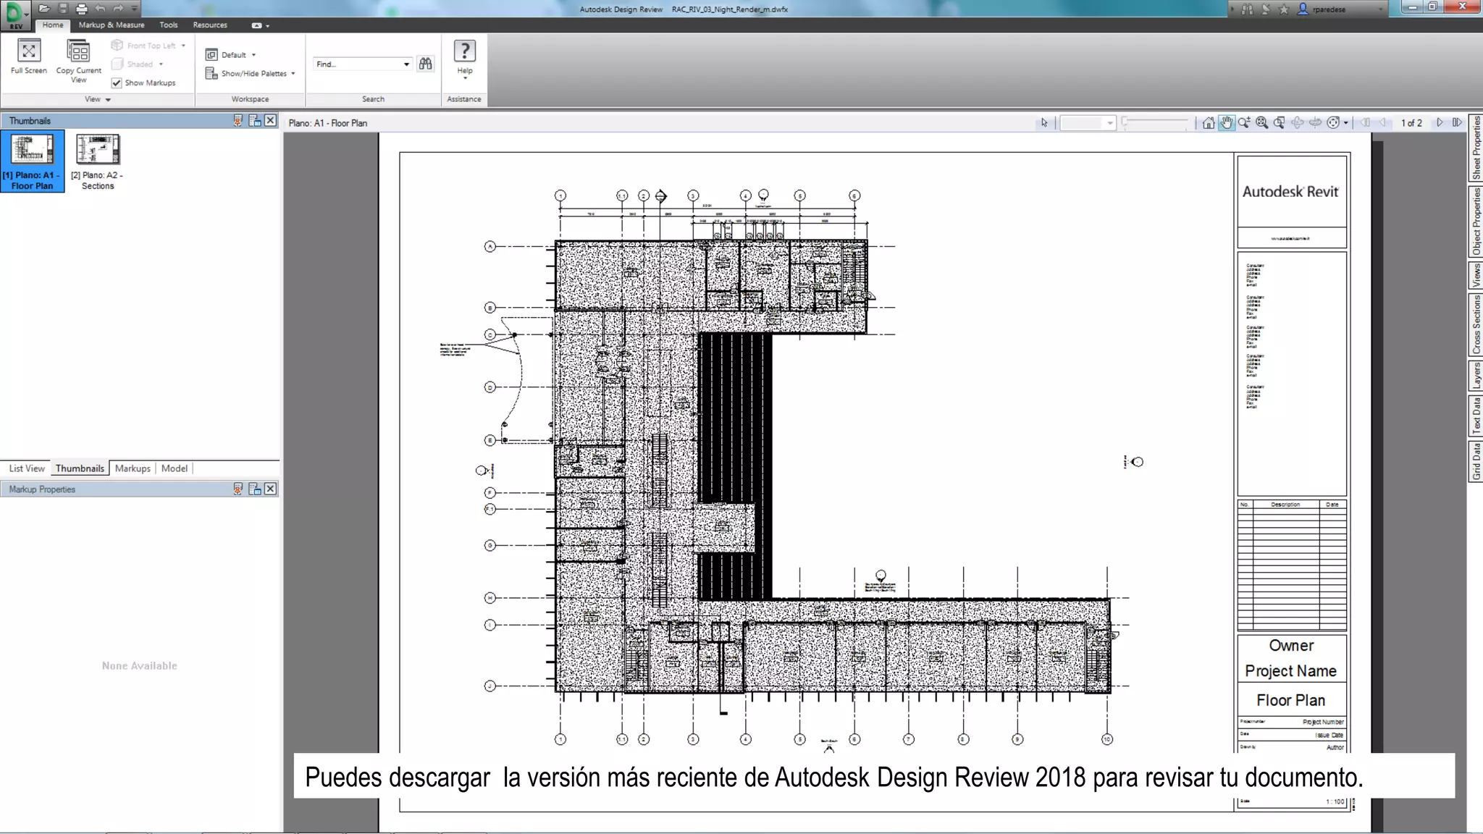The height and width of the screenshot is (834, 1483).
Task: Click the Orbit tool icon
Action: point(1298,123)
